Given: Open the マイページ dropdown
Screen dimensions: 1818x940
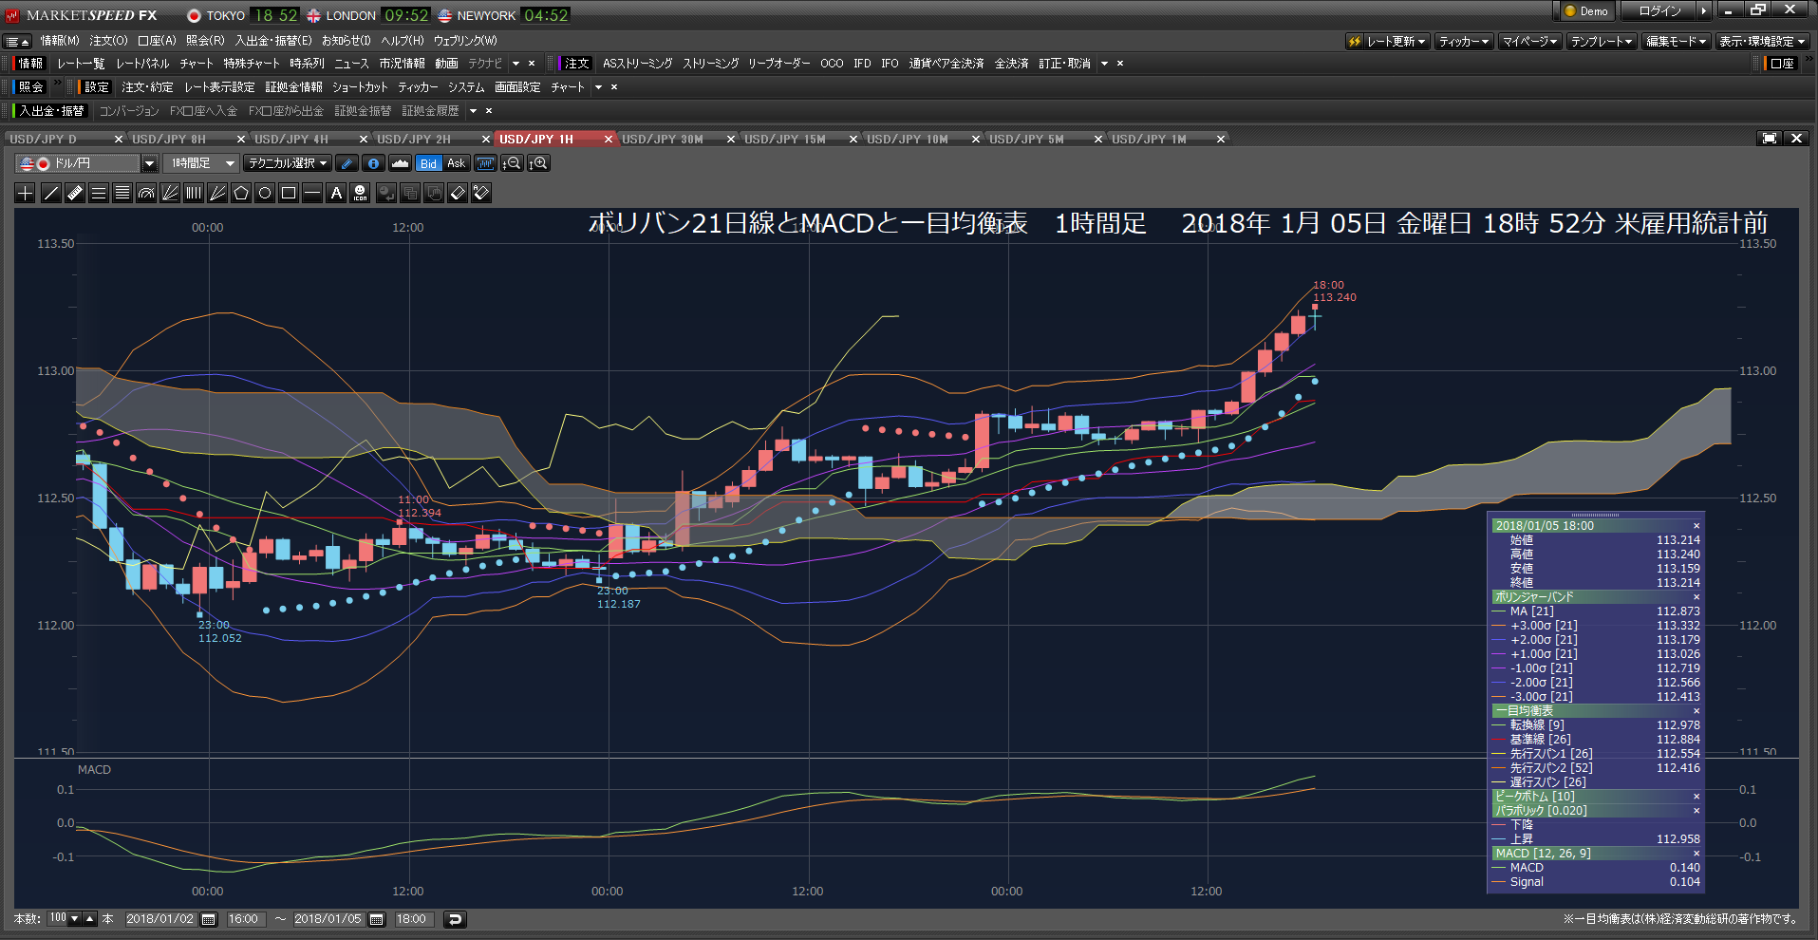Looking at the screenshot, I should pos(1529,41).
